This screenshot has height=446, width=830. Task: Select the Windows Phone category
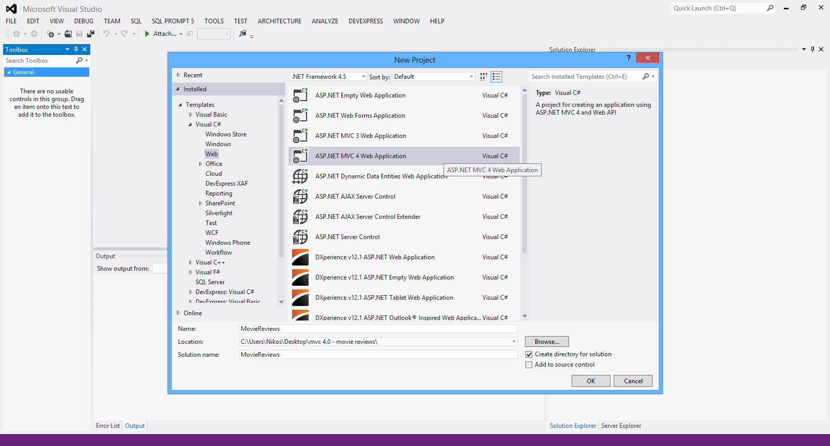[x=228, y=243]
